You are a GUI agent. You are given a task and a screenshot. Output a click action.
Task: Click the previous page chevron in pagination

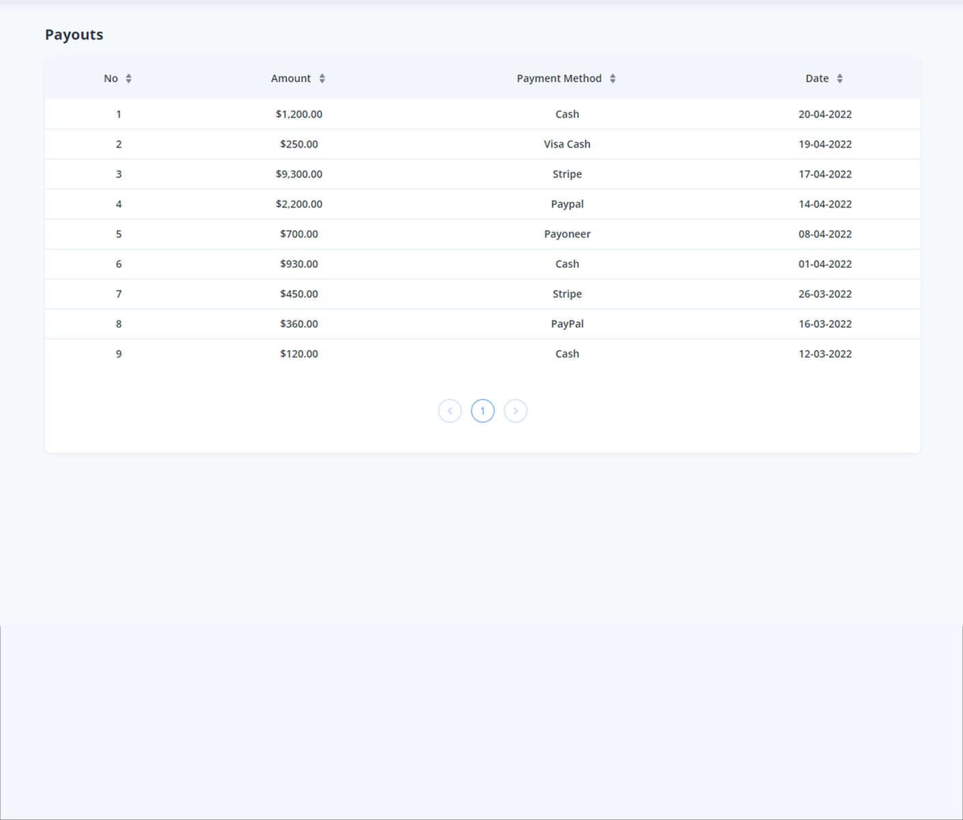[x=449, y=411]
